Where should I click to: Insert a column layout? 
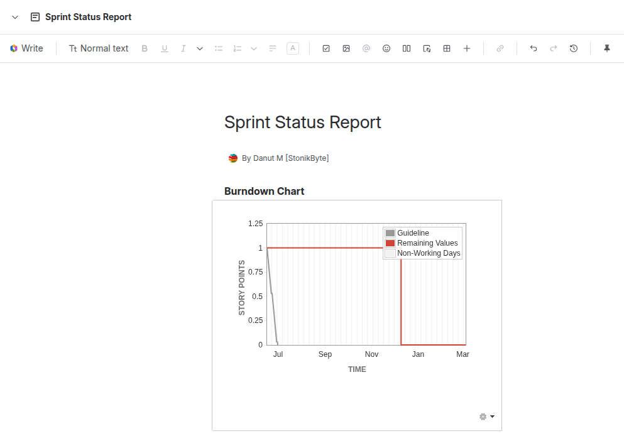pos(407,48)
